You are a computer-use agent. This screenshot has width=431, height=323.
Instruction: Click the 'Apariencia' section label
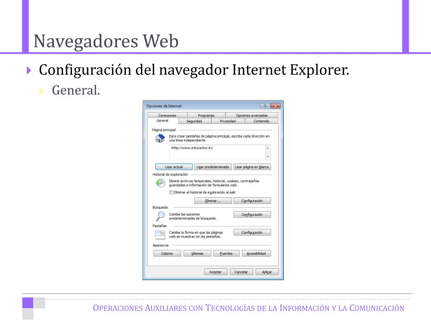[160, 245]
